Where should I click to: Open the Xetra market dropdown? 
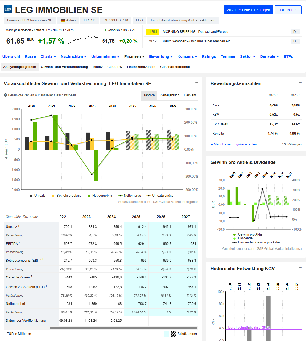click(x=43, y=30)
